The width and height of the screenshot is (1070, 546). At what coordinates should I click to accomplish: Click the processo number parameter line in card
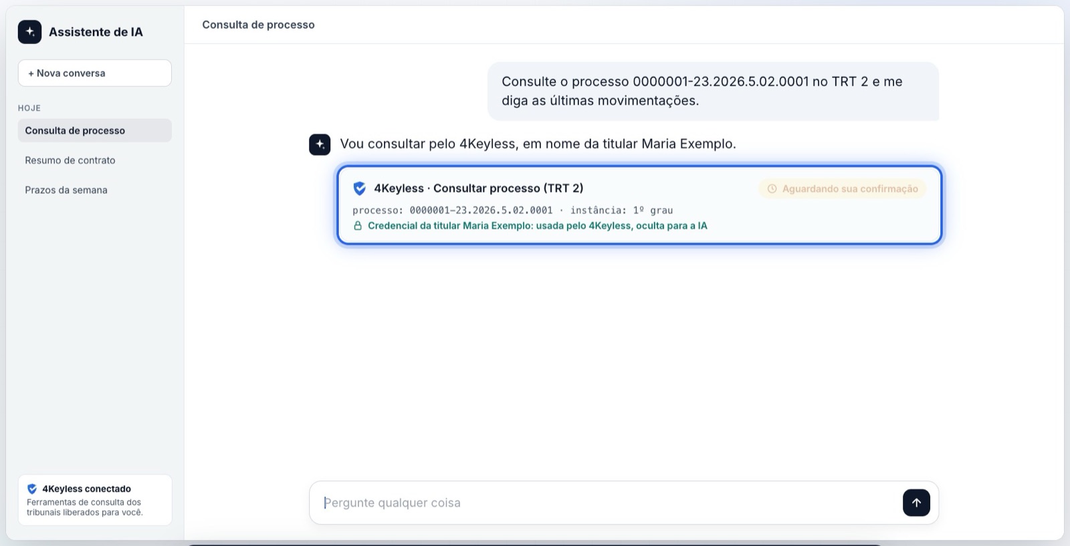(x=513, y=211)
